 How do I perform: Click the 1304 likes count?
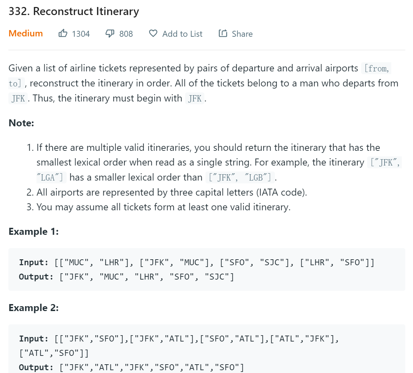click(81, 34)
